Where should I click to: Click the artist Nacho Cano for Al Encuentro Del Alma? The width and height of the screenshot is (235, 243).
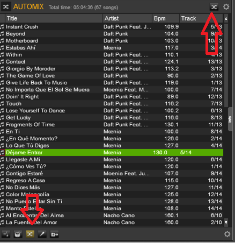click(x=119, y=216)
